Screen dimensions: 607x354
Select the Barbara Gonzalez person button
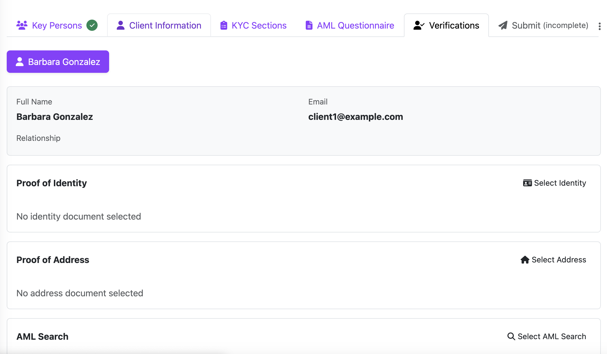[58, 62]
